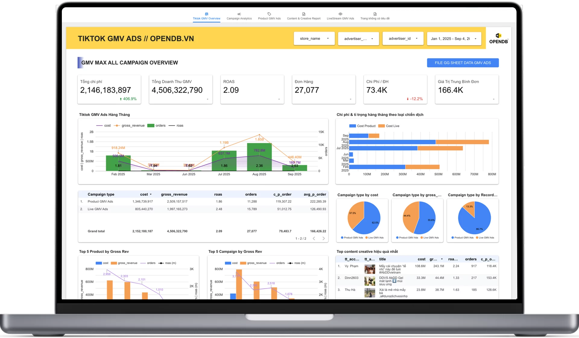Click FILE GG SHEET DATA GMV ADS button
The image size is (579, 338).
pyautogui.click(x=463, y=63)
